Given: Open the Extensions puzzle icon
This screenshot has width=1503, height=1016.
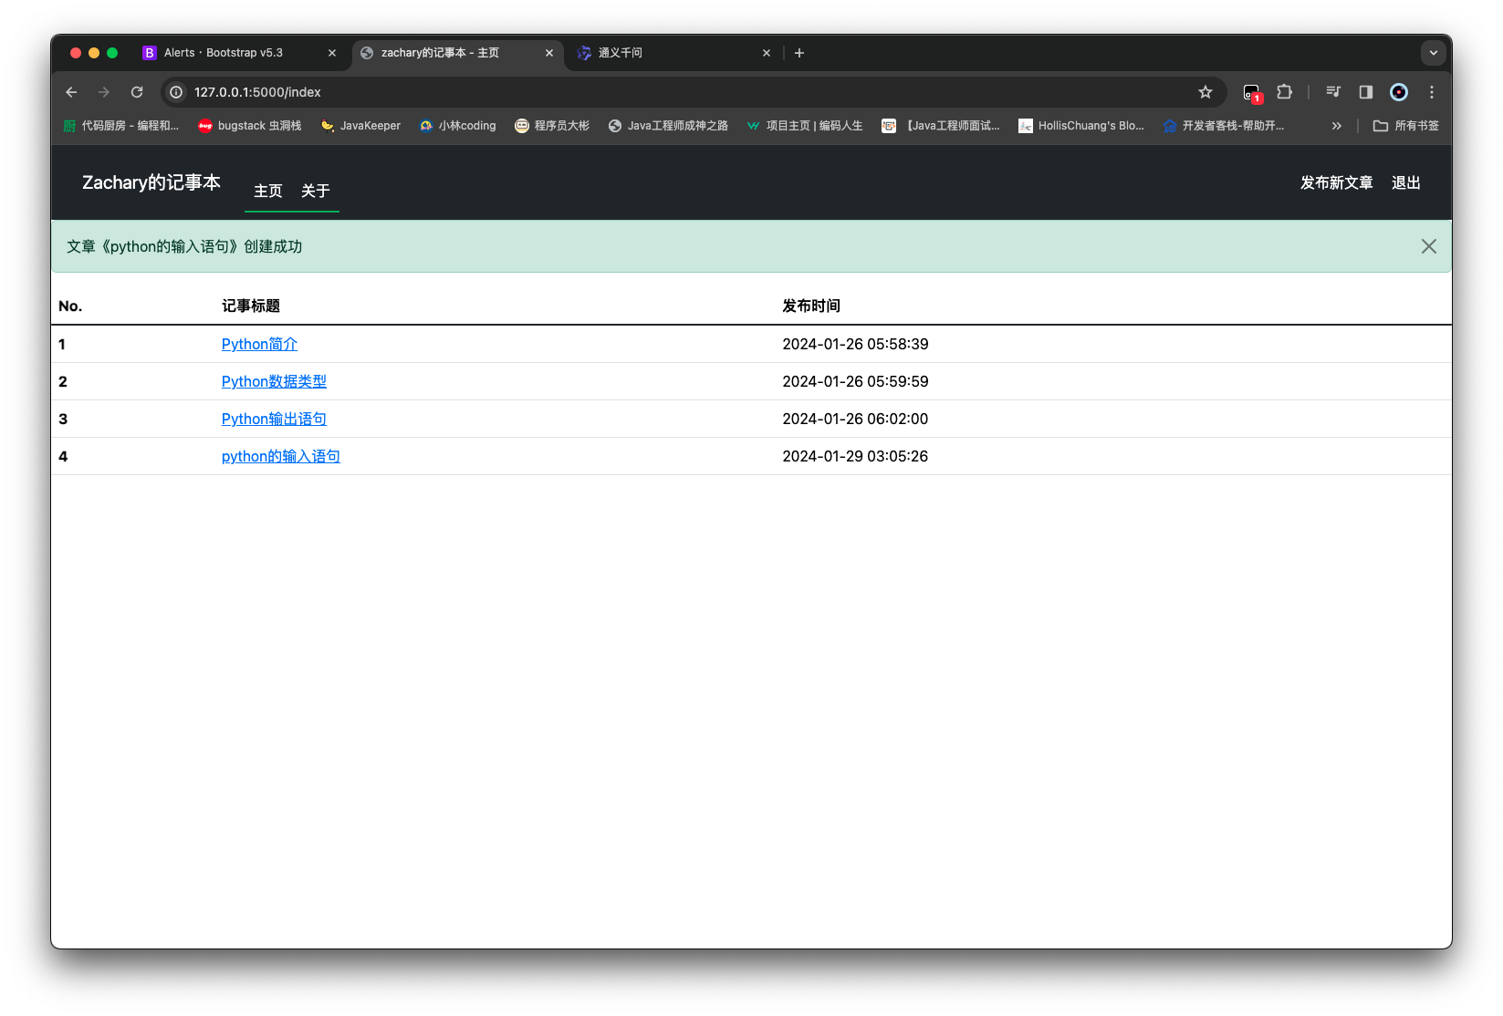Looking at the screenshot, I should pos(1285,92).
